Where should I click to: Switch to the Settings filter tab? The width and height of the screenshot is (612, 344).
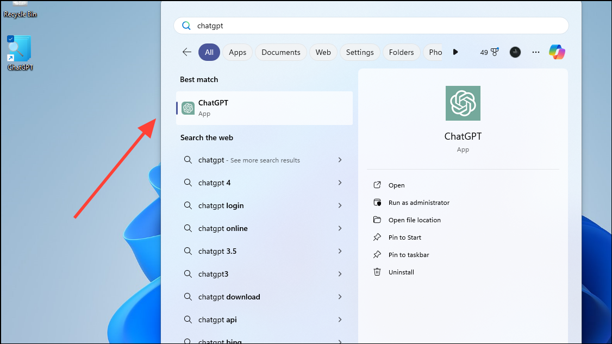click(x=360, y=52)
